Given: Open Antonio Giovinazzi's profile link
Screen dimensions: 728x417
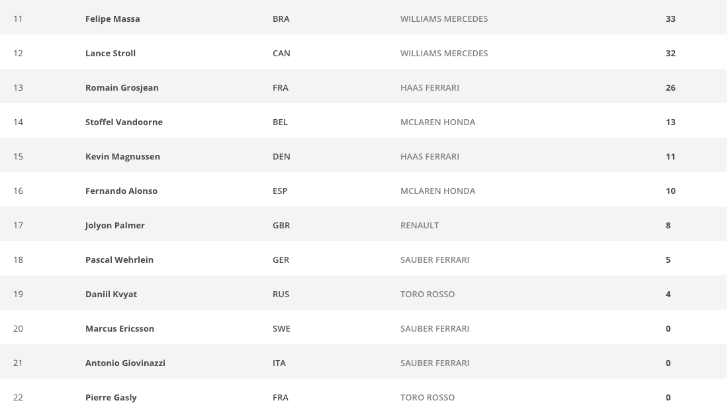Looking at the screenshot, I should 125,363.
